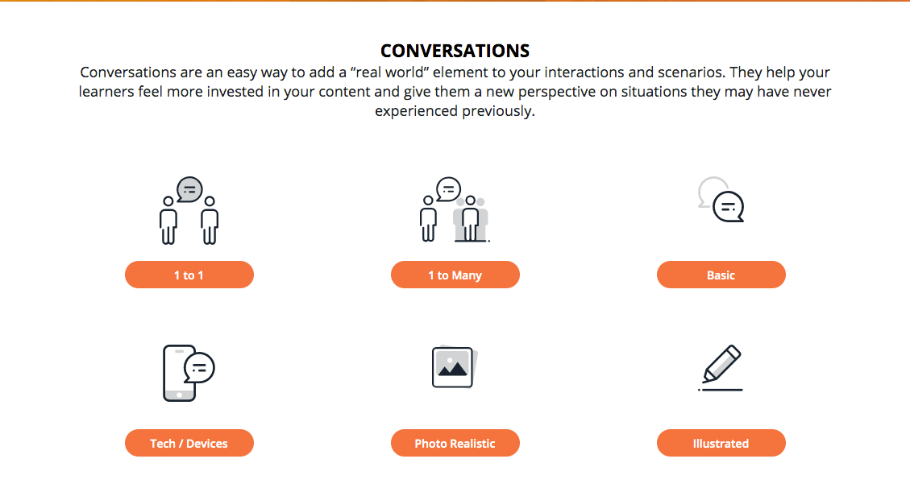Screen dimensions: 910x492
Task: Click the gray speech bubble above two figures
Action: click(189, 190)
